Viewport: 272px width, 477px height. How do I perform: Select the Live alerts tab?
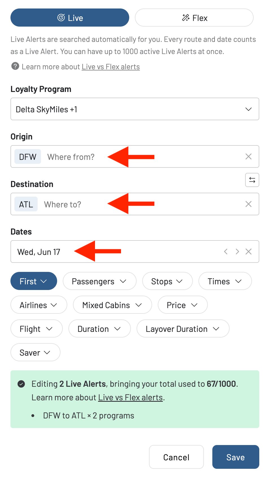pyautogui.click(x=70, y=18)
